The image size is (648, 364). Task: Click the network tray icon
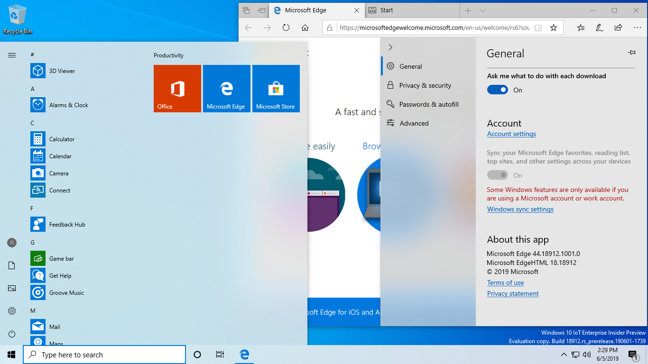pyautogui.click(x=575, y=355)
